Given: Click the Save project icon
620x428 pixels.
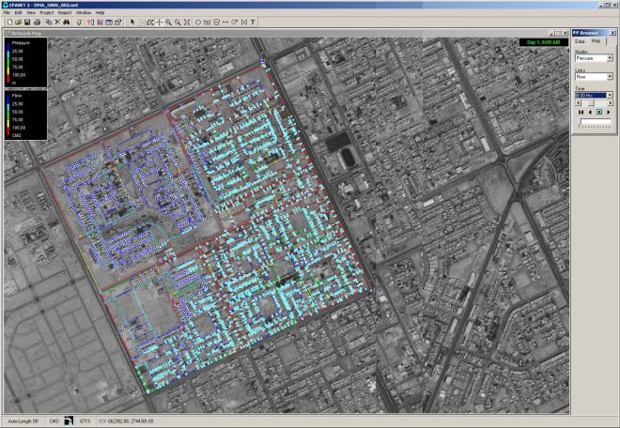Looking at the screenshot, I should (x=27, y=22).
